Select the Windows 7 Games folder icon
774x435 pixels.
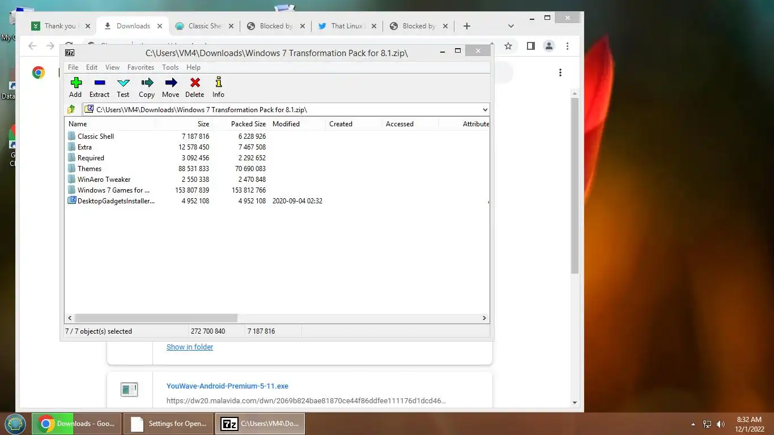click(x=71, y=190)
